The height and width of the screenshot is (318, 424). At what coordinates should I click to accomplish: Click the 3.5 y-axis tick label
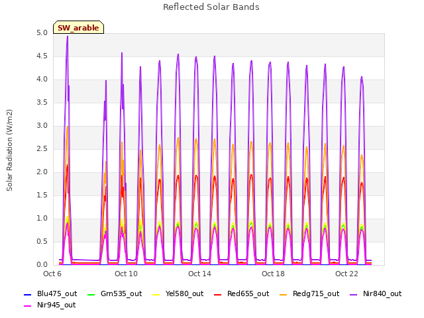tap(42, 102)
